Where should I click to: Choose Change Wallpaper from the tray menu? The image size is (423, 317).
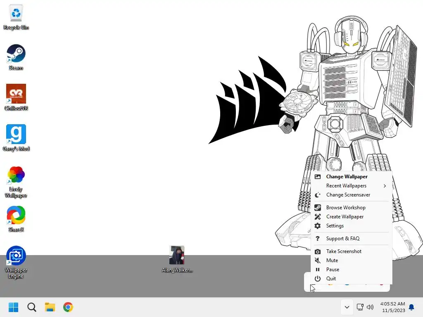[351, 177]
